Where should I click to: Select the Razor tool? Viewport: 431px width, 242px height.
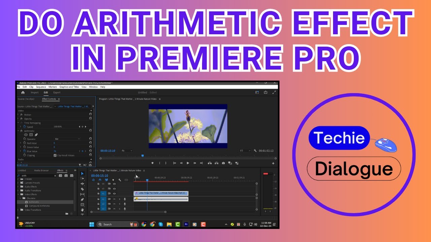coord(82,189)
